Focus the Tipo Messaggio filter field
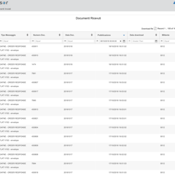The height and width of the screenshot is (175, 175). (x=16, y=41)
